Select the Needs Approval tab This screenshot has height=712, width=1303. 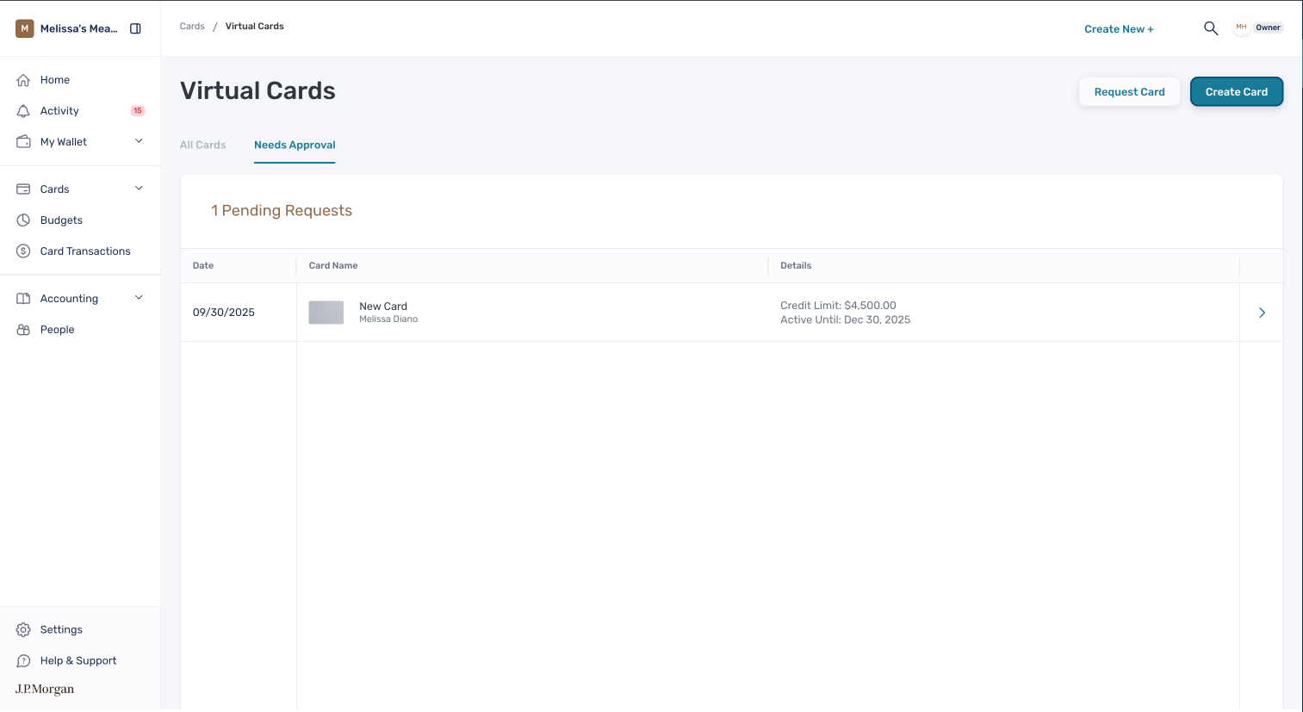[x=295, y=145]
